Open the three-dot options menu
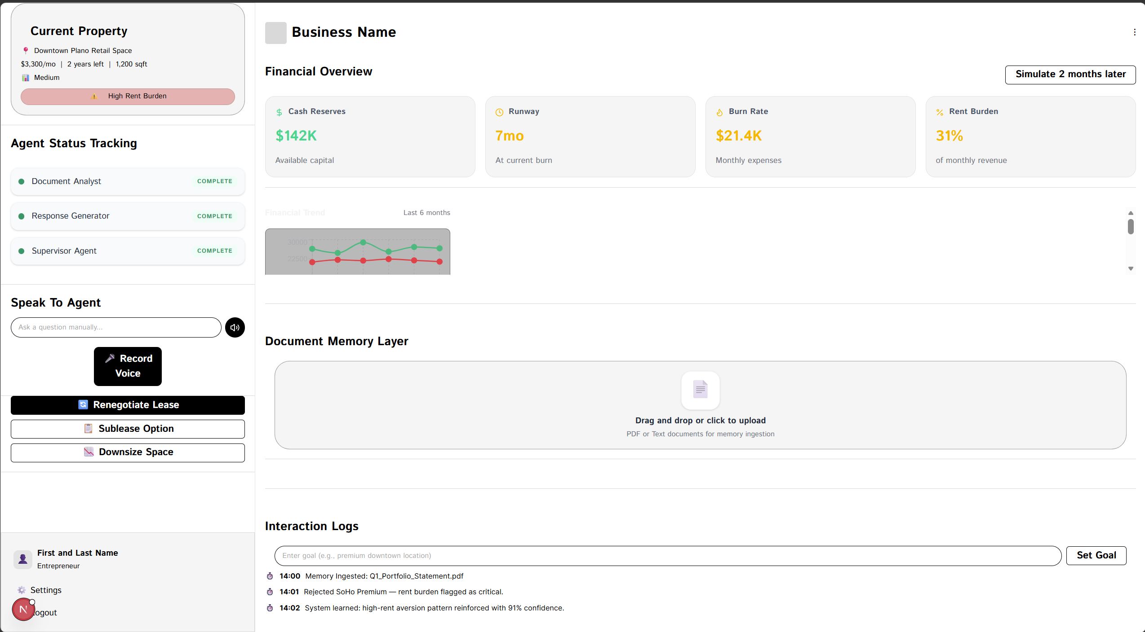This screenshot has width=1145, height=632. point(1134,32)
